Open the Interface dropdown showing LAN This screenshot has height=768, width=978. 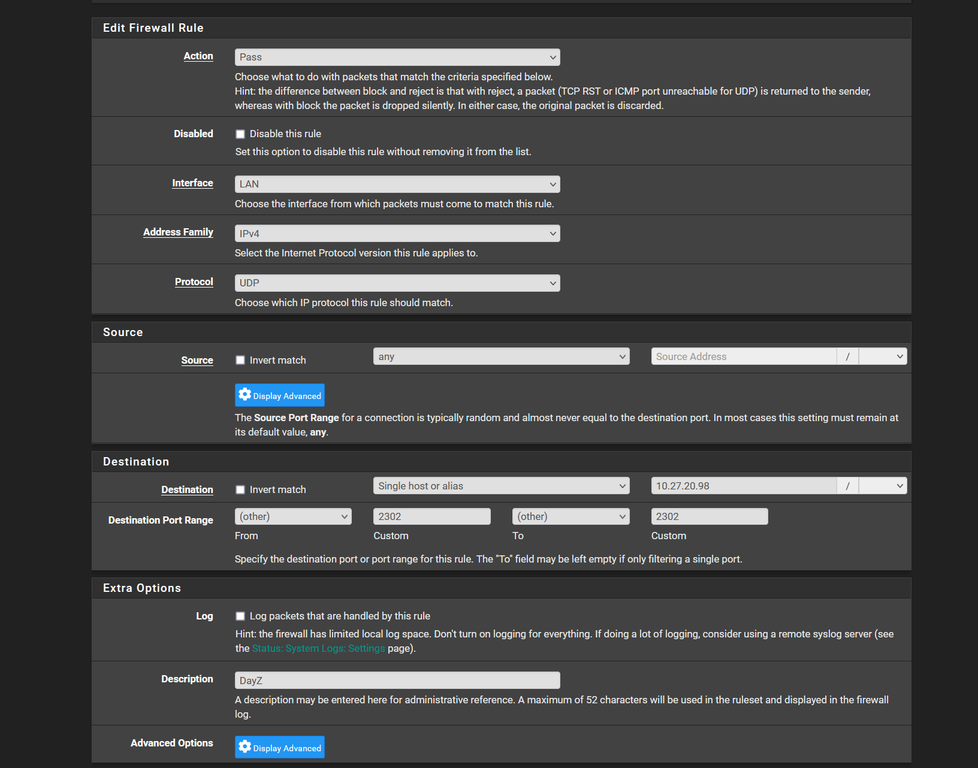[397, 184]
